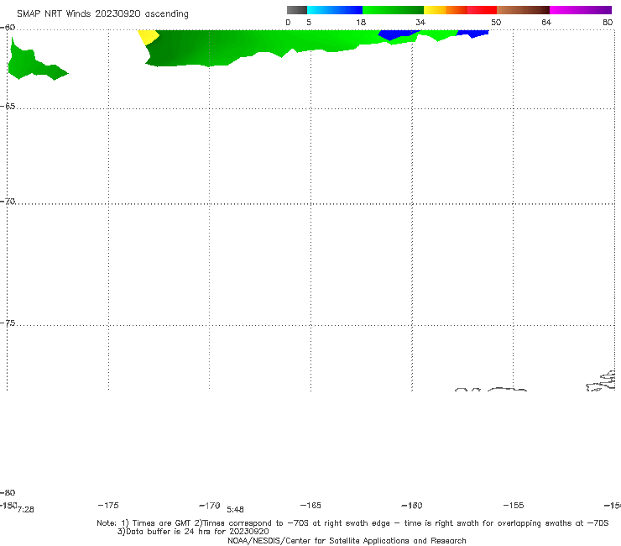Click the -165 longitude axis label
The height and width of the screenshot is (546, 621).
click(310, 505)
